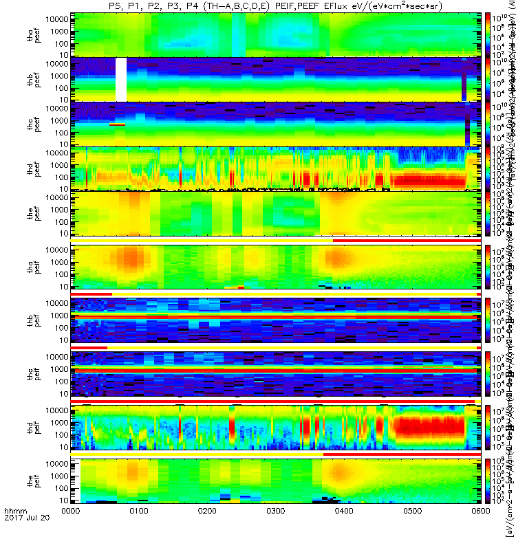
Task: Click the color scale bar beside thd peef panel
Action: point(488,168)
